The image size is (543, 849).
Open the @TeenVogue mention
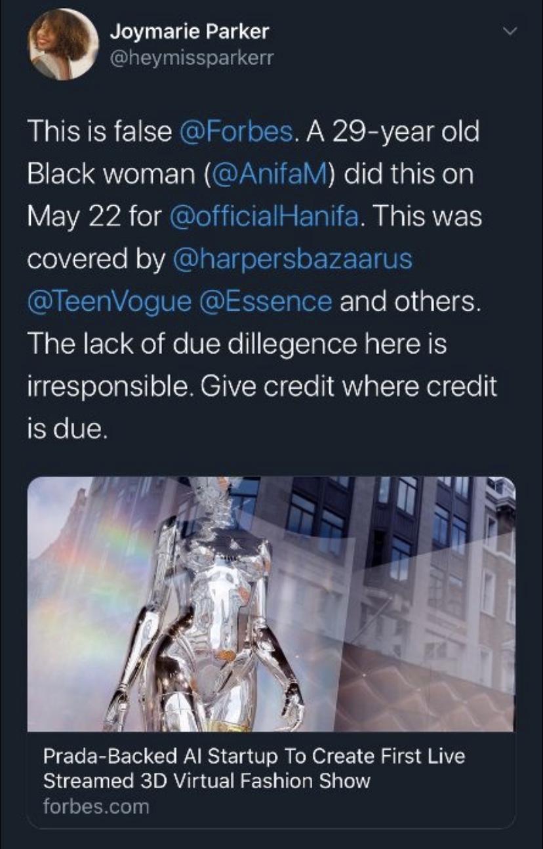click(x=110, y=302)
